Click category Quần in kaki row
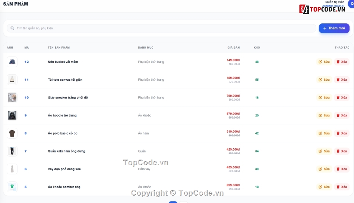The width and height of the screenshot is (354, 203). click(x=142, y=151)
